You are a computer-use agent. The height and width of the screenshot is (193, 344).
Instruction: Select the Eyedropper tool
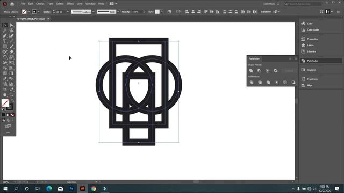pyautogui.click(x=5, y=79)
